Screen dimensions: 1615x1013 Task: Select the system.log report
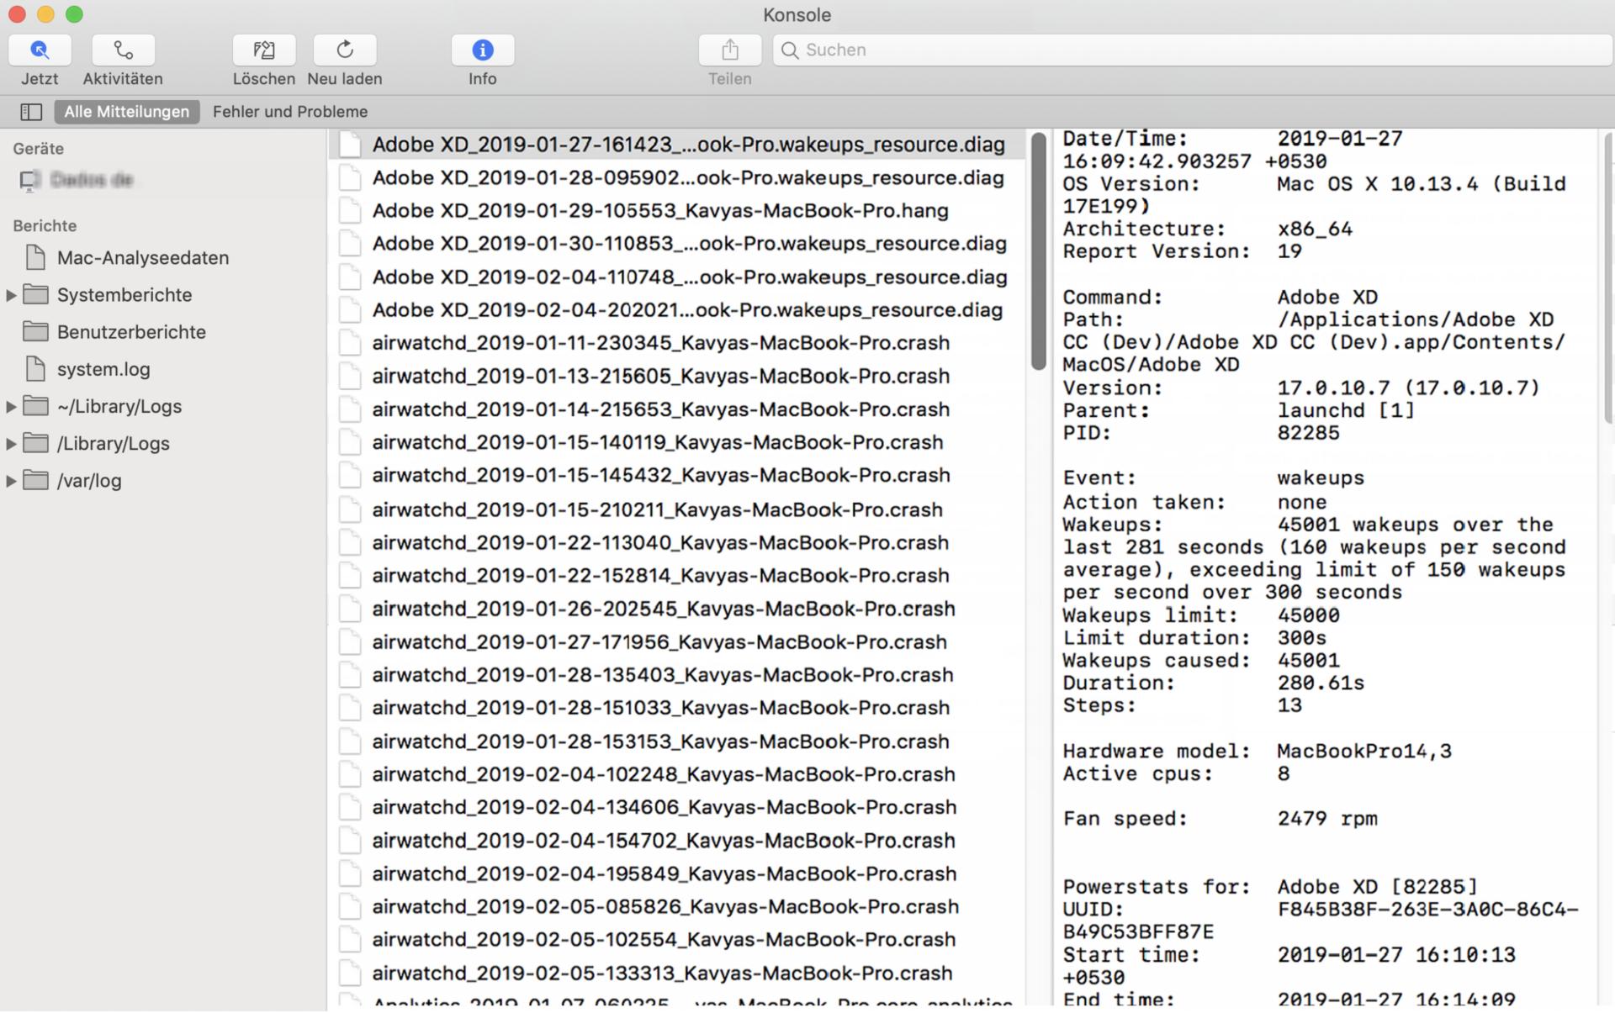pyautogui.click(x=103, y=368)
